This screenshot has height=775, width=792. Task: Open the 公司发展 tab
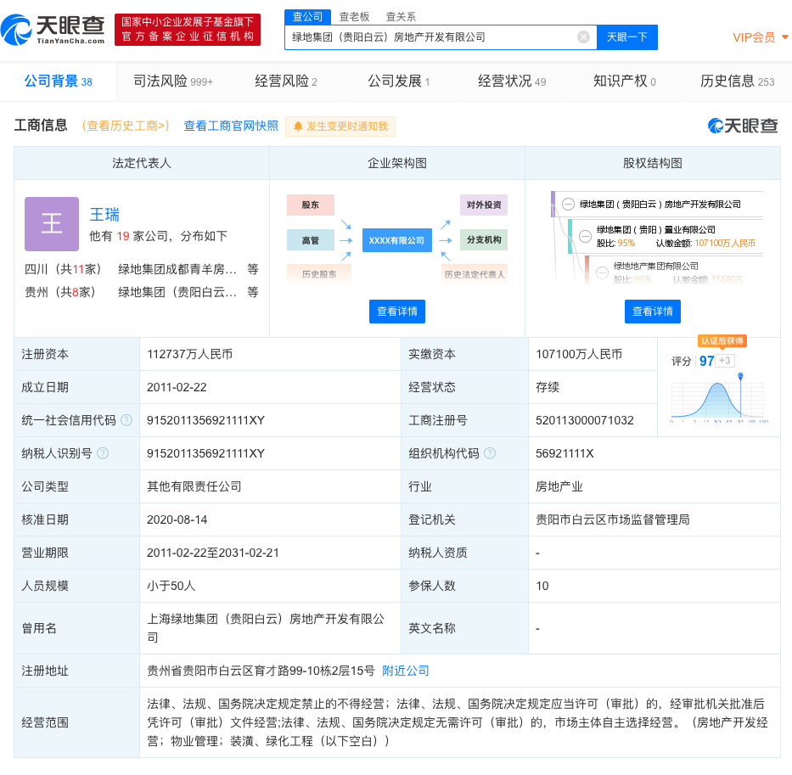click(x=398, y=81)
